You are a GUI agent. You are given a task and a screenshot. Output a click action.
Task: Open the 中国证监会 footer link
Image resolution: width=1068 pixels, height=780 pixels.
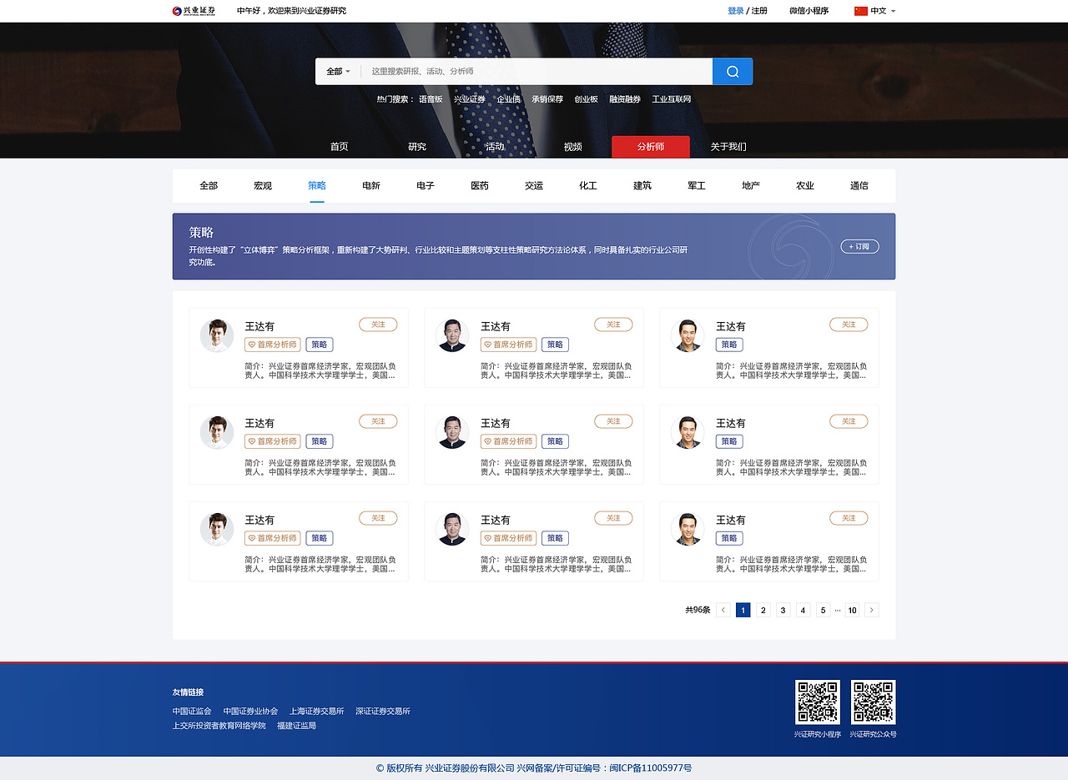(192, 712)
